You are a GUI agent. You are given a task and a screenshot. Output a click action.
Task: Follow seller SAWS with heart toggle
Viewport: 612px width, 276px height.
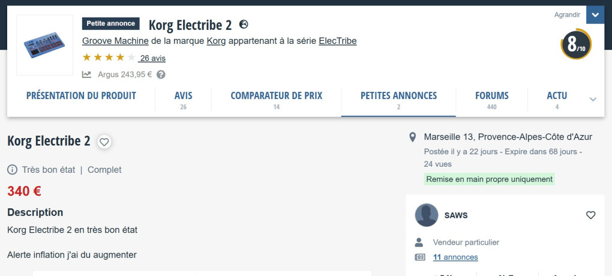click(590, 215)
